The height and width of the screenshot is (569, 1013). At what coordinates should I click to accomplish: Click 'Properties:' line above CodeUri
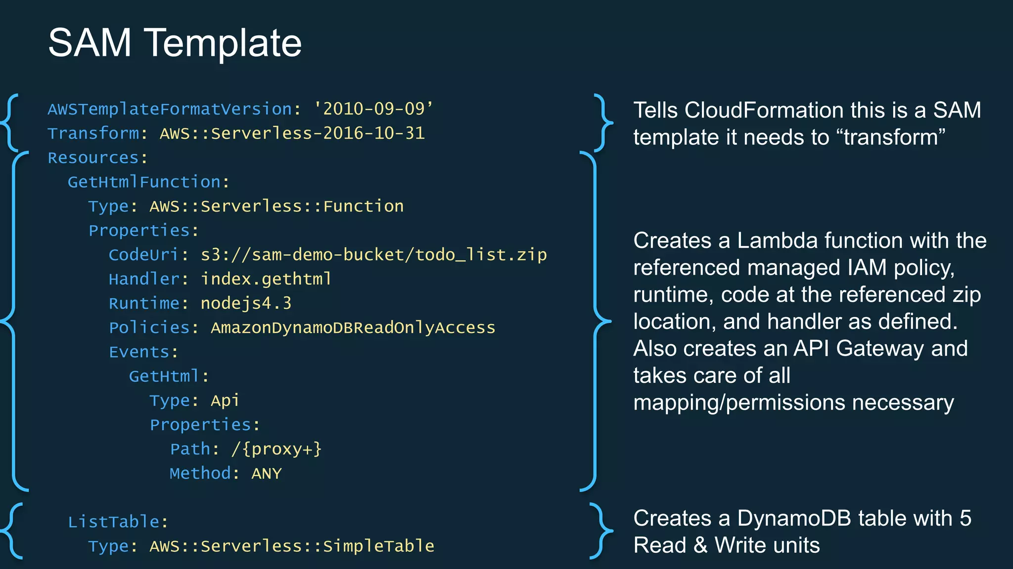click(x=143, y=231)
